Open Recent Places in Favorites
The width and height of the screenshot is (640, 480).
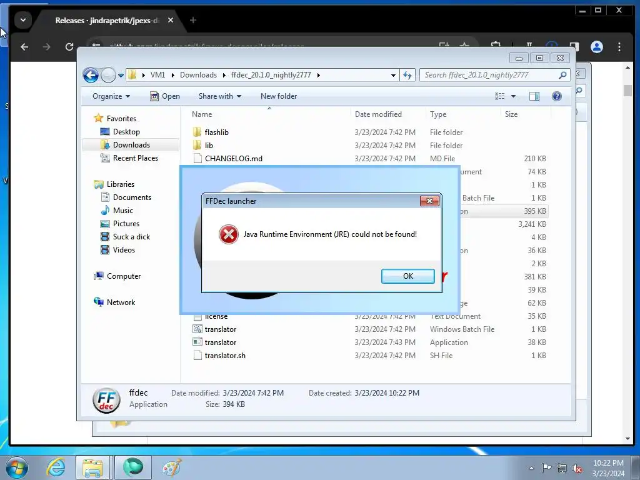click(136, 158)
